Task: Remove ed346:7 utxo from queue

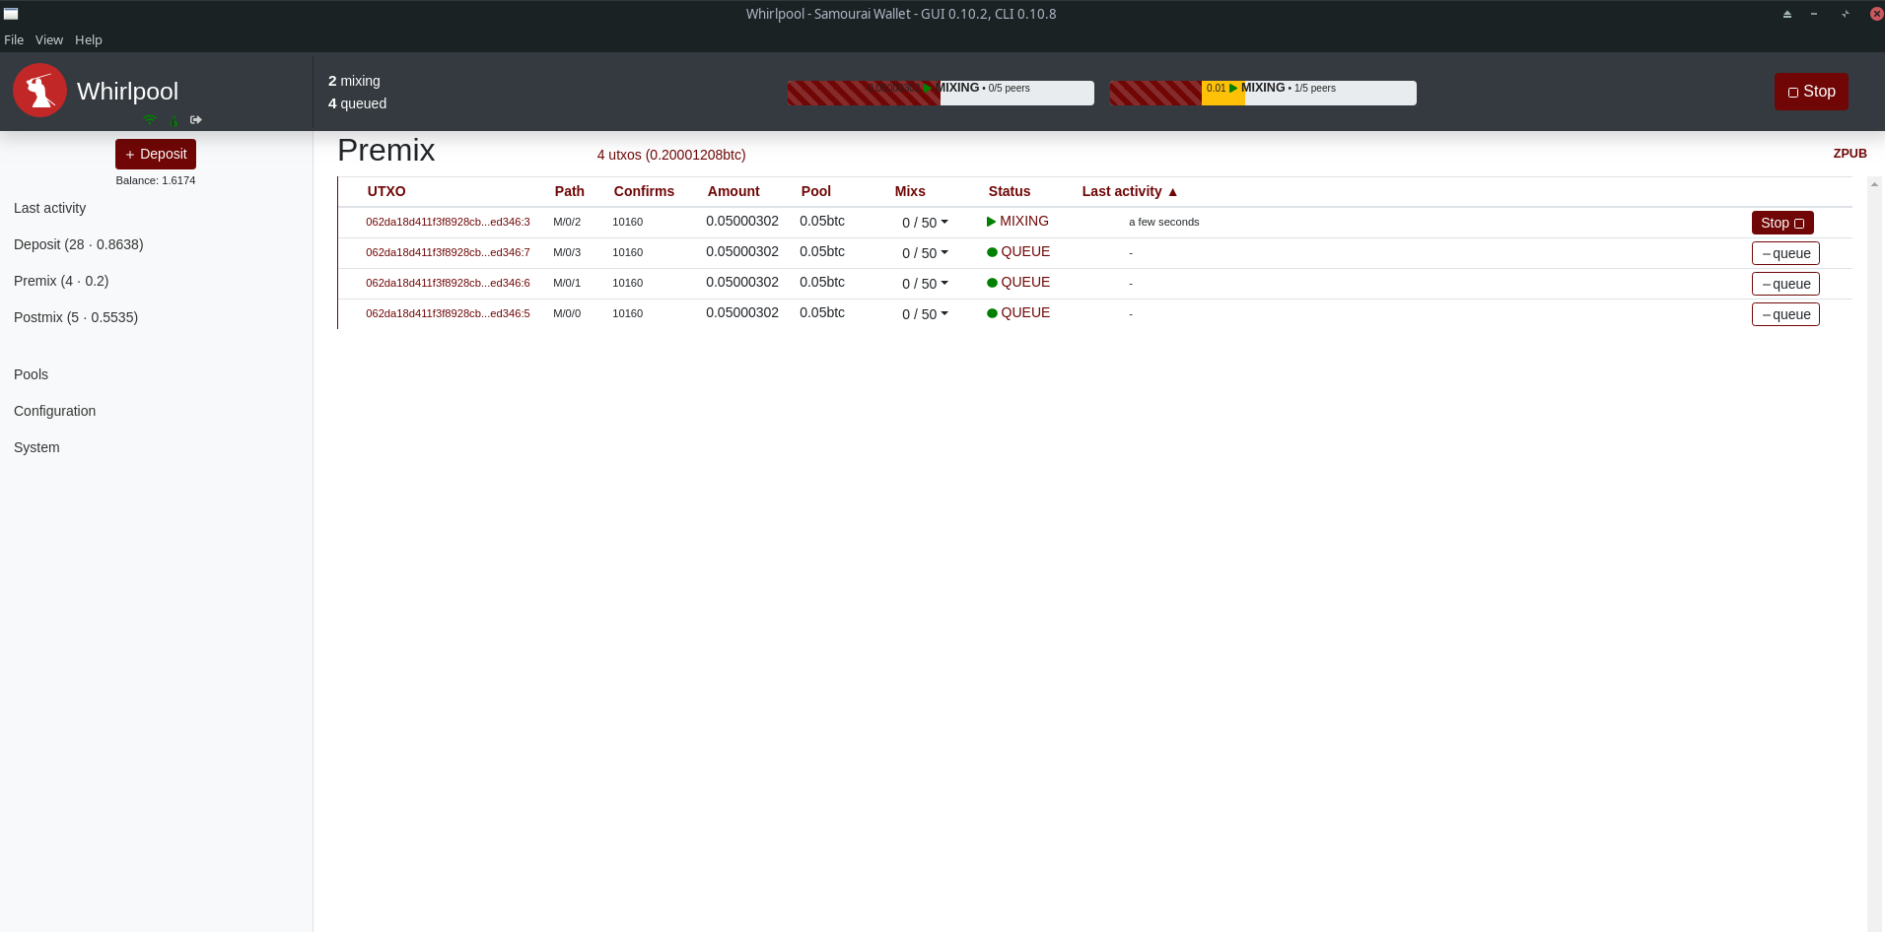Action: coord(1785,253)
